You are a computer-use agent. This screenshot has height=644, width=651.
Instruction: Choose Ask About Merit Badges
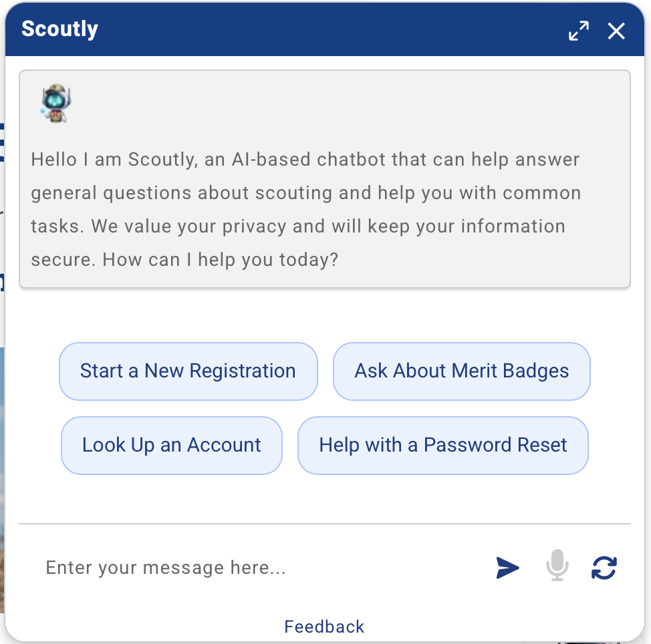(462, 371)
